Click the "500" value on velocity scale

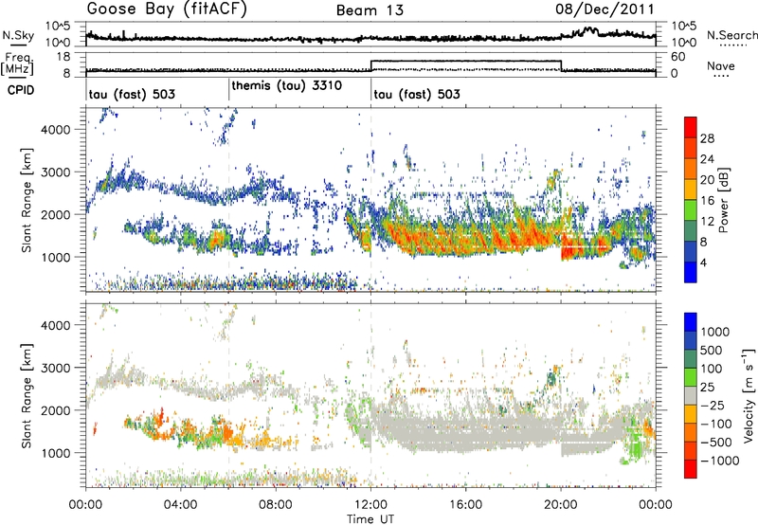711,351
